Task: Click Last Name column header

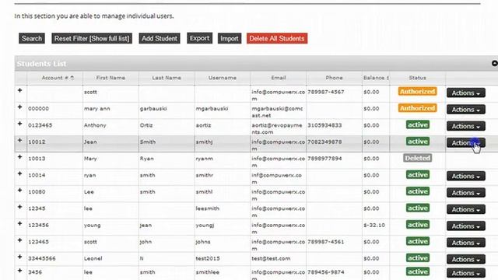Action: click(167, 78)
